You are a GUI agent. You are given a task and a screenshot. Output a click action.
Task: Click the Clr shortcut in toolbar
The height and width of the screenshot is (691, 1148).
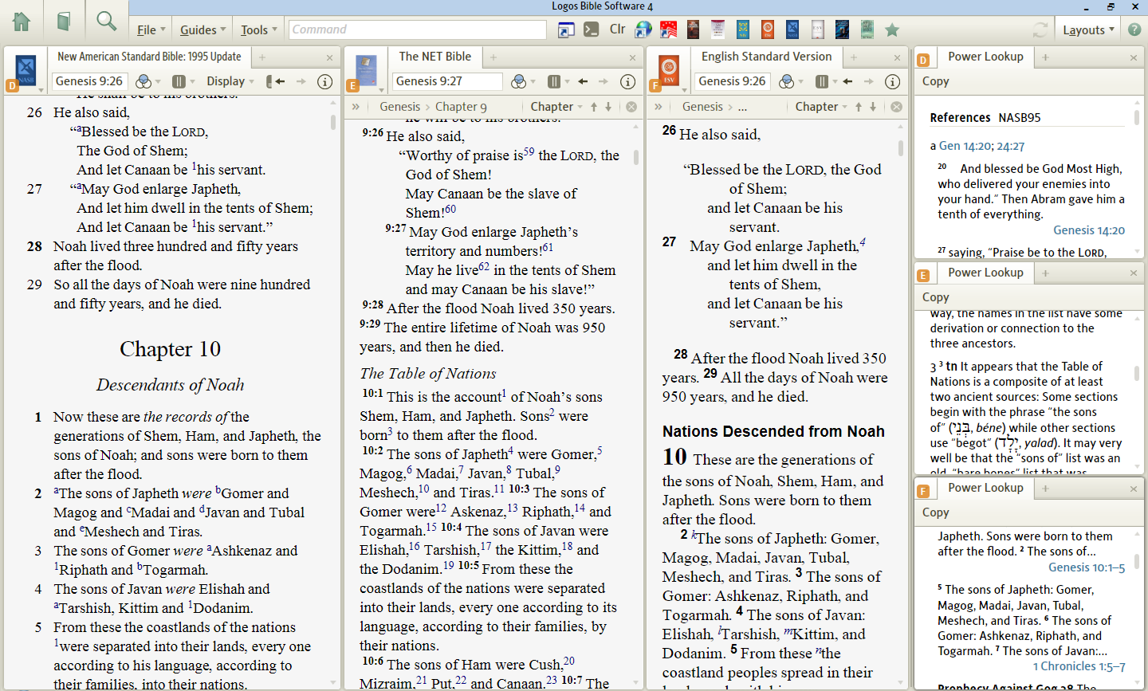pyautogui.click(x=617, y=29)
